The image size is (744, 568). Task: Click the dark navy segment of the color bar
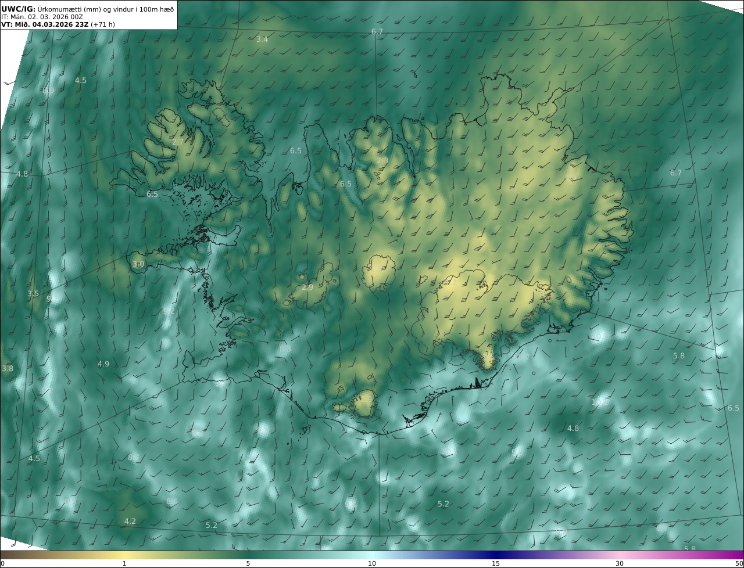click(496, 555)
